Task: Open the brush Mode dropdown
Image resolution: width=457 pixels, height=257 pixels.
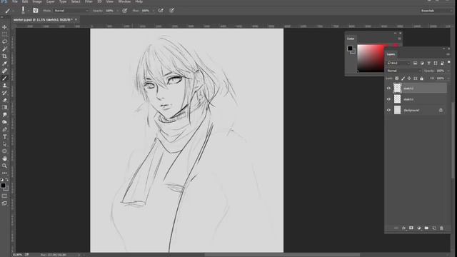Action: 71,11
